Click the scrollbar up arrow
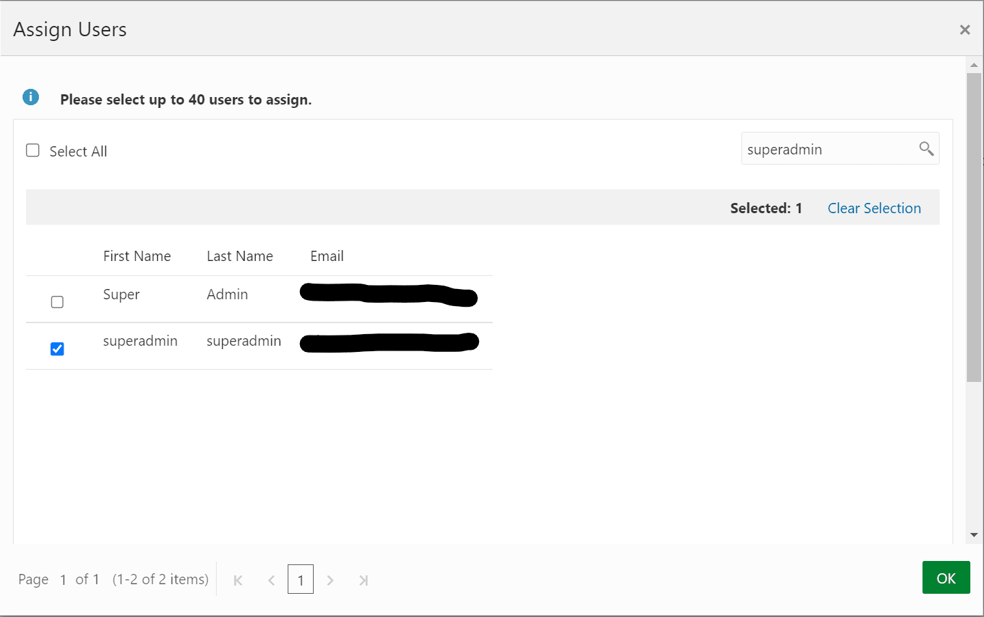 click(x=974, y=65)
